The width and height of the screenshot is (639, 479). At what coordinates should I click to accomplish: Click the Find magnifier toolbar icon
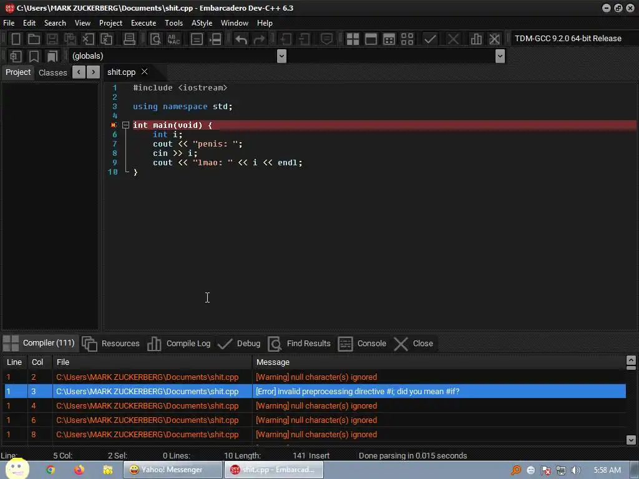(x=155, y=39)
